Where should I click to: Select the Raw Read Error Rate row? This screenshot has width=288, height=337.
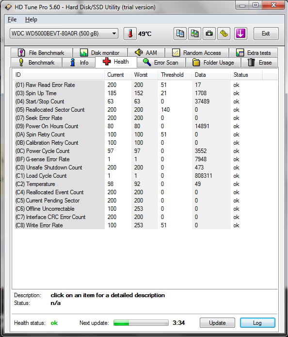139,85
